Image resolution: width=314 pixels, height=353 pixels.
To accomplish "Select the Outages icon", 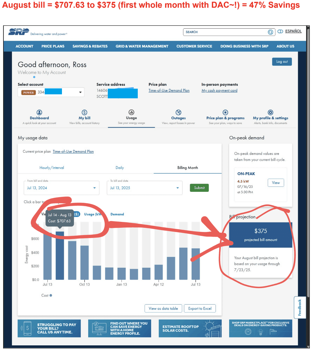I will tap(178, 112).
